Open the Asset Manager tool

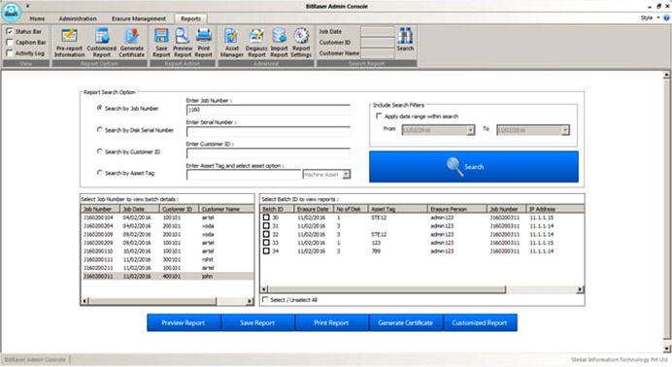[x=232, y=43]
